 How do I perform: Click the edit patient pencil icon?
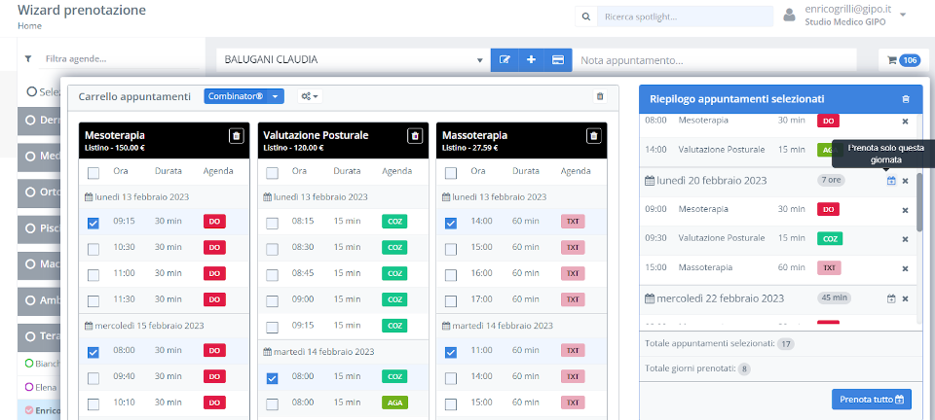tap(505, 60)
